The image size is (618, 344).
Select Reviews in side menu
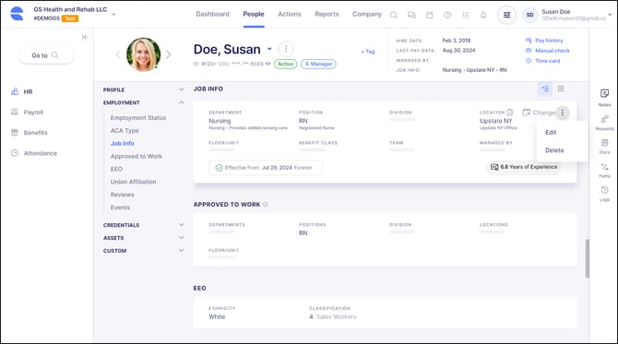point(122,195)
